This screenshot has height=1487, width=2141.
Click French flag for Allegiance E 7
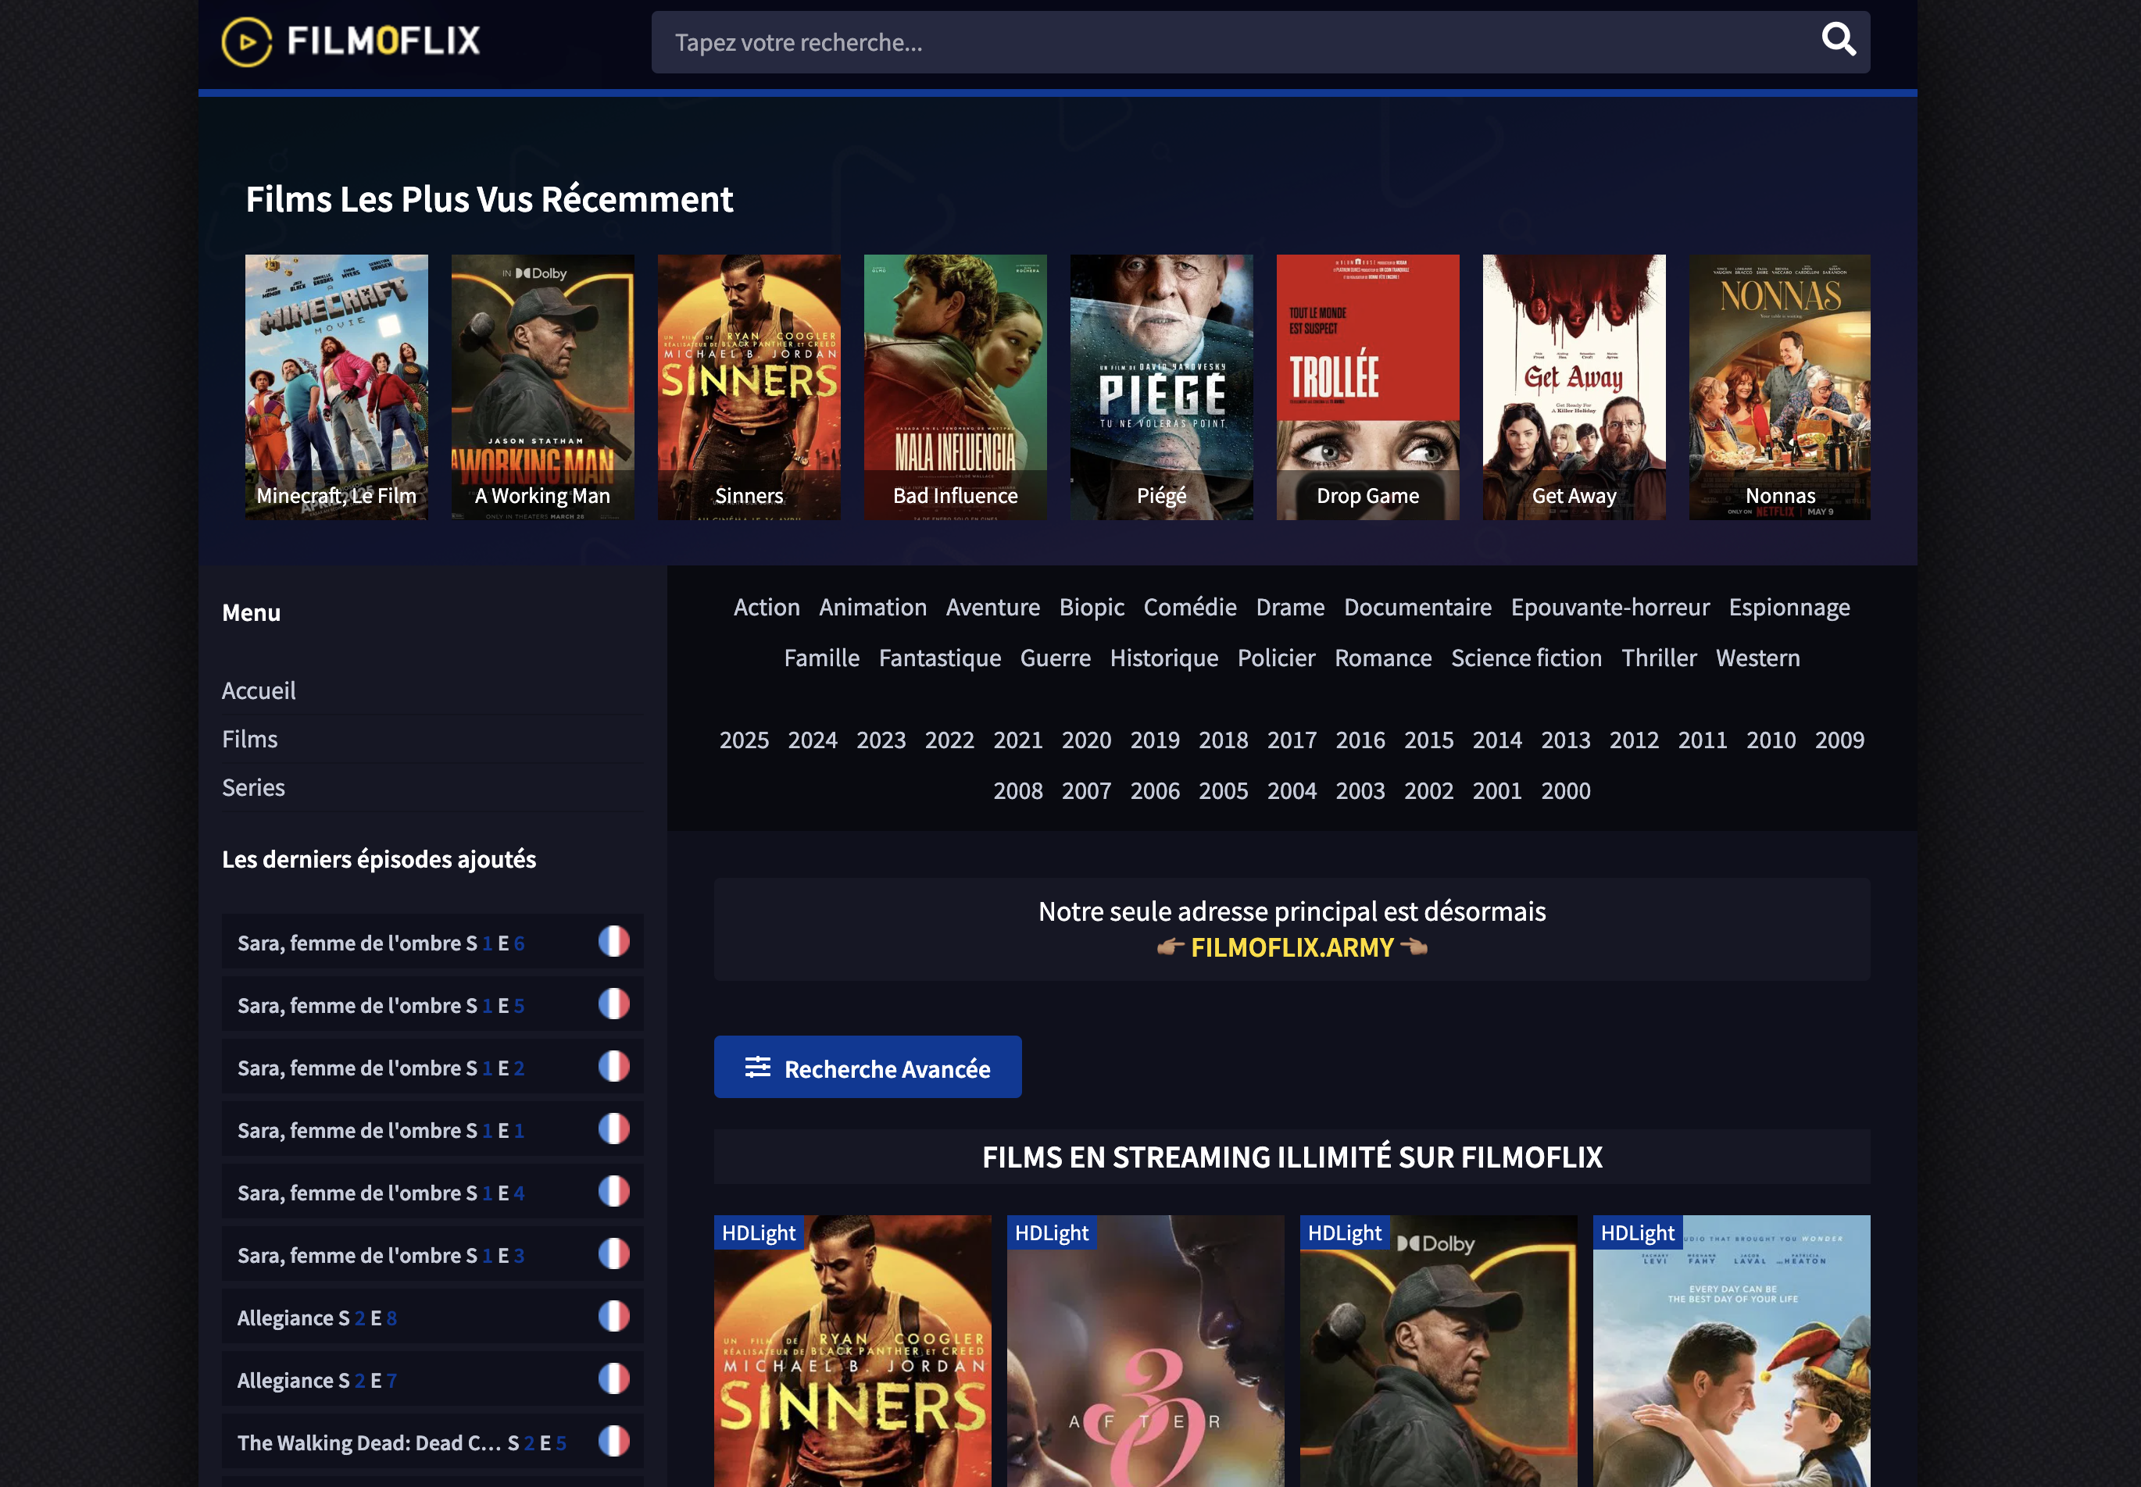[x=613, y=1378]
